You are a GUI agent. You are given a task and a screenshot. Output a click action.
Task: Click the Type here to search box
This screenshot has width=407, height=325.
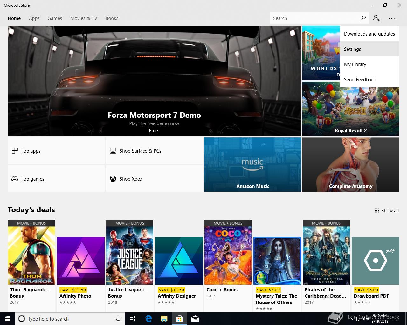pos(70,319)
